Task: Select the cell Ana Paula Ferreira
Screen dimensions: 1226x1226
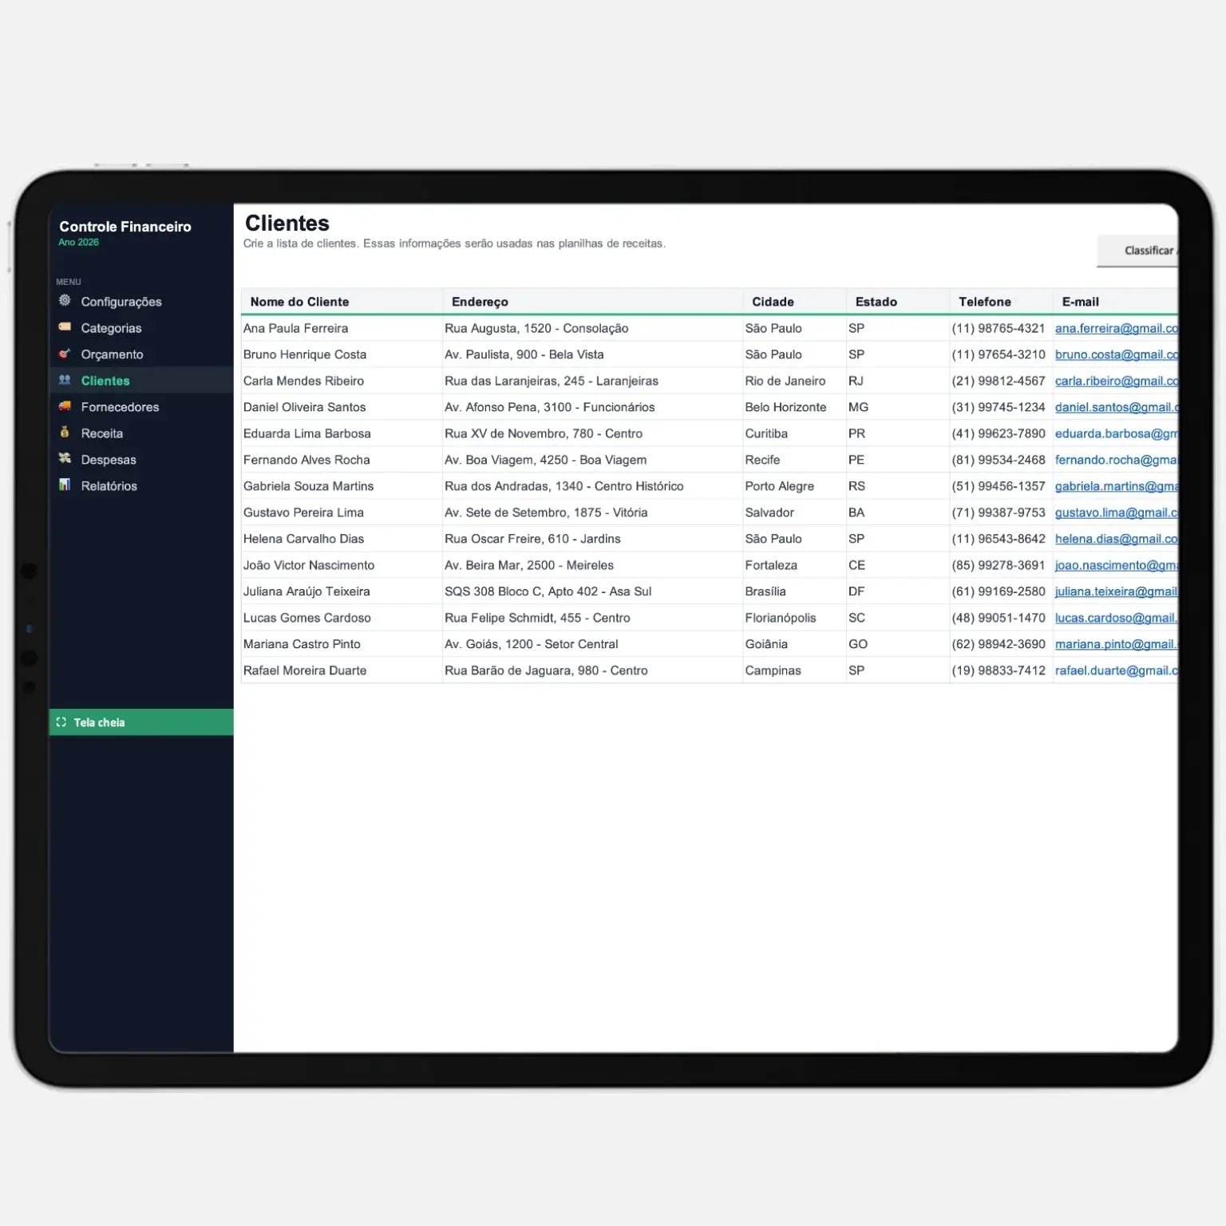Action: [x=342, y=328]
